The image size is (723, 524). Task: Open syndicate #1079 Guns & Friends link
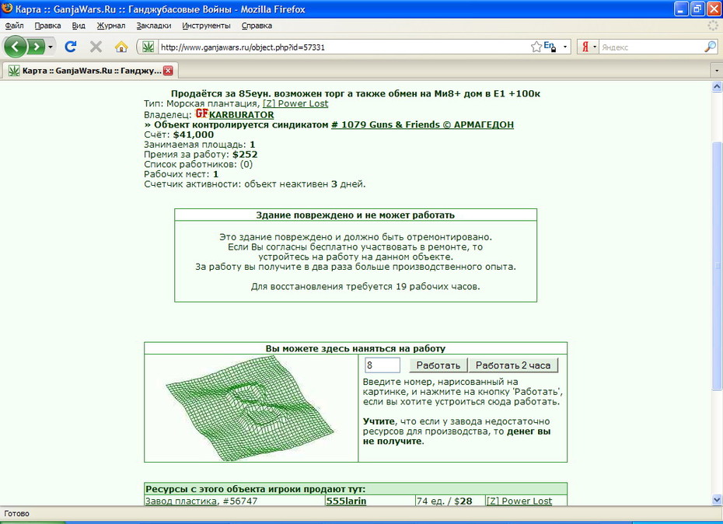pos(422,124)
